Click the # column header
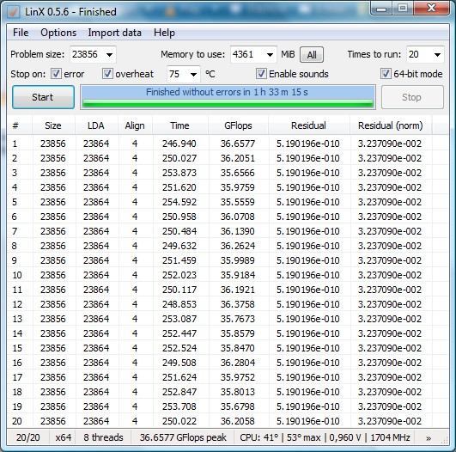456x452 pixels. pos(15,125)
